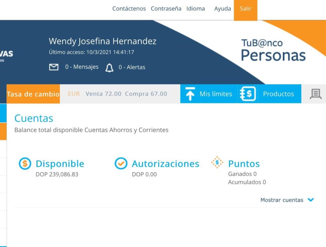Image resolution: width=326 pixels, height=247 pixels.
Task: Click the Productos dollar notebook icon
Action: click(x=248, y=94)
